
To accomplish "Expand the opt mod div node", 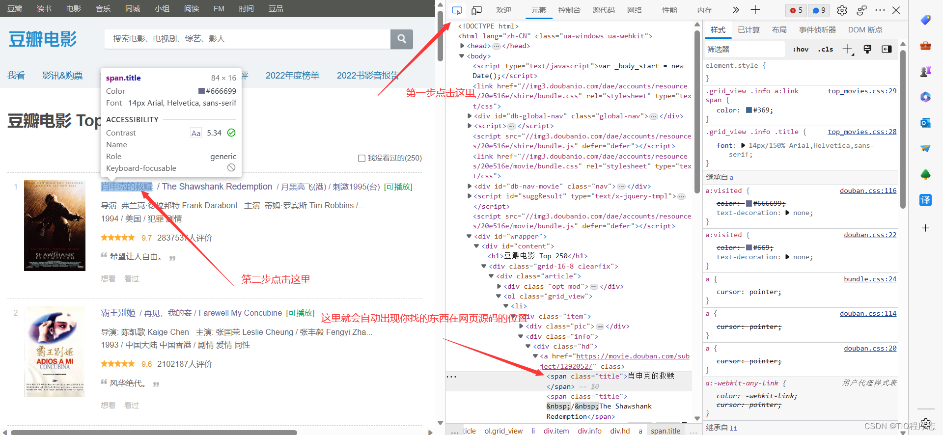I will tap(499, 286).
